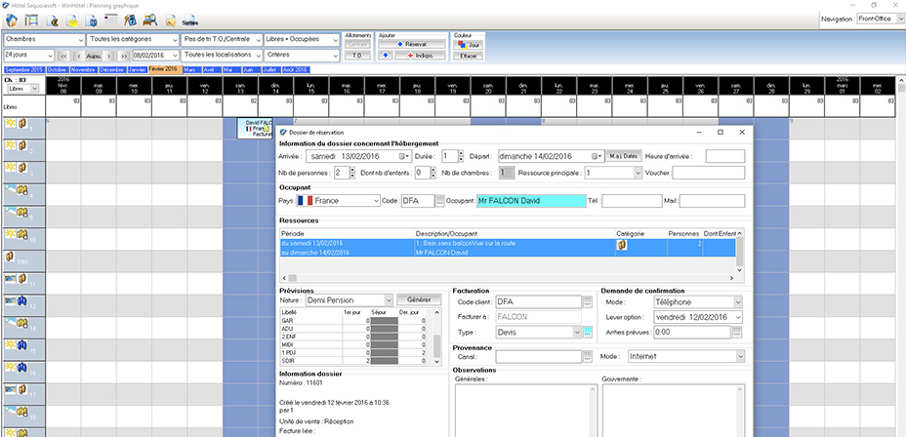Click the browse button beside the Code field

pyautogui.click(x=439, y=200)
